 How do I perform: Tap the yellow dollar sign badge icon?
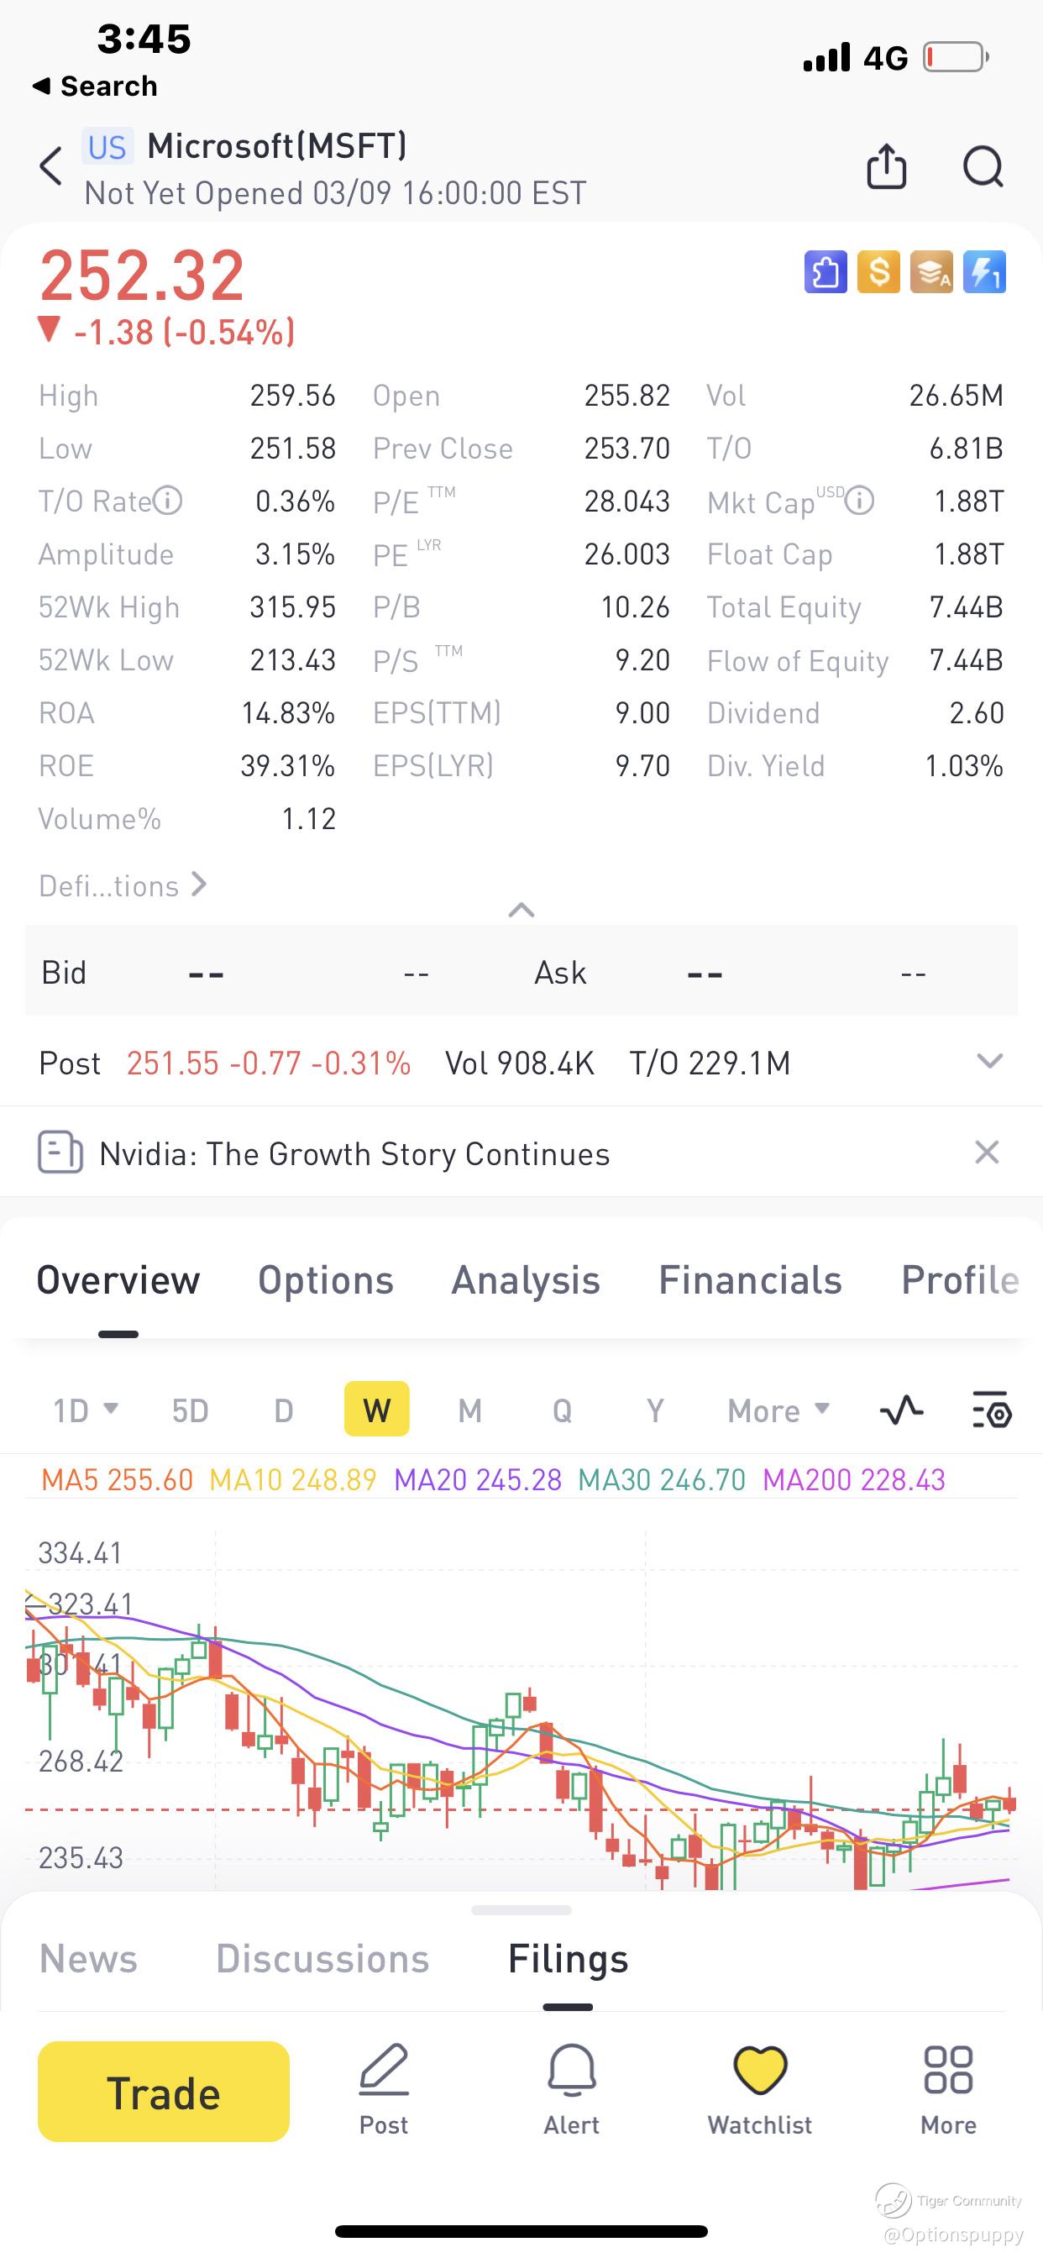[878, 271]
